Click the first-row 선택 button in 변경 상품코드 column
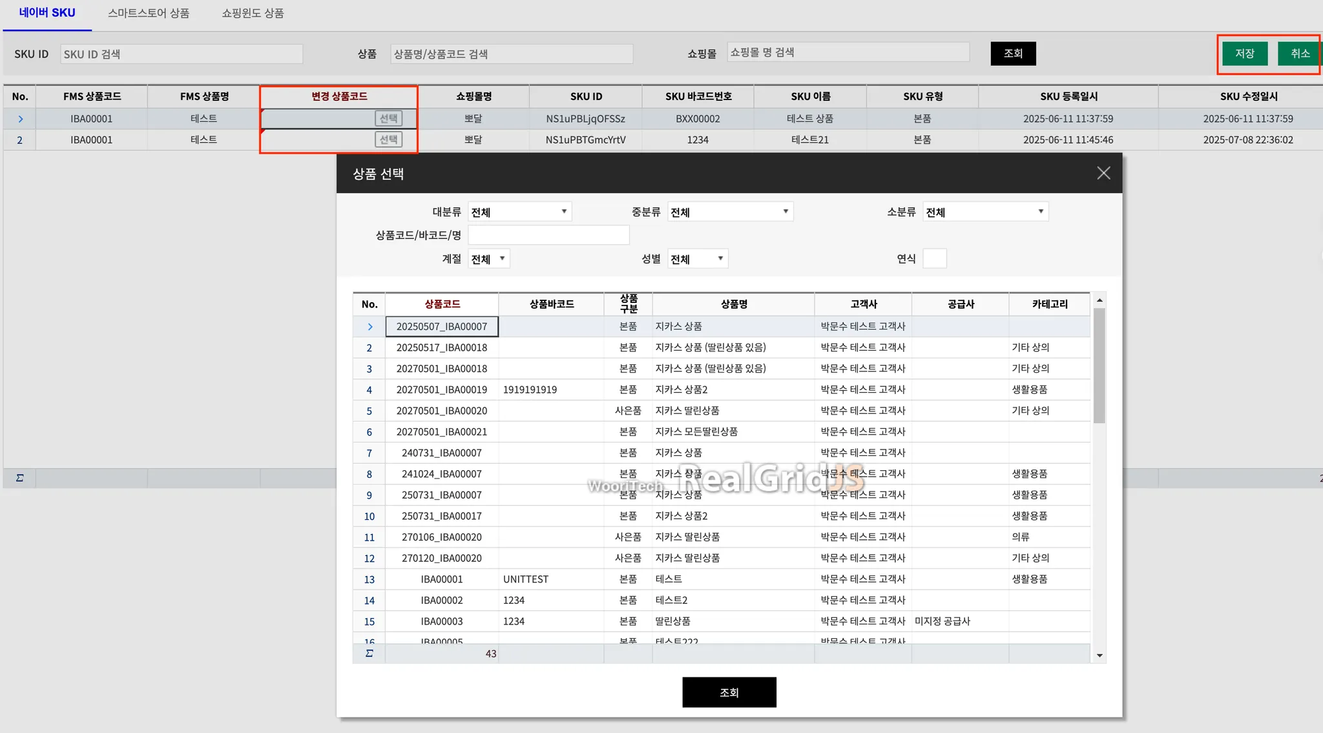Image resolution: width=1323 pixels, height=733 pixels. pos(388,118)
